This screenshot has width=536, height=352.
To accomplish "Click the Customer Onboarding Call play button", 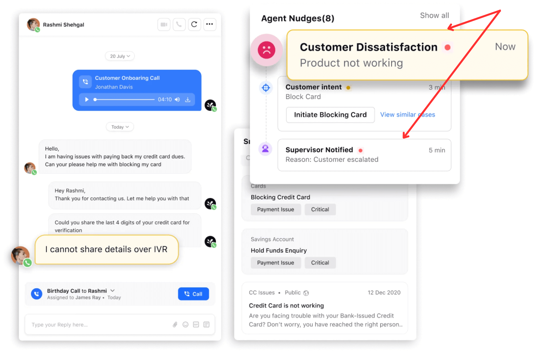I will (x=87, y=103).
